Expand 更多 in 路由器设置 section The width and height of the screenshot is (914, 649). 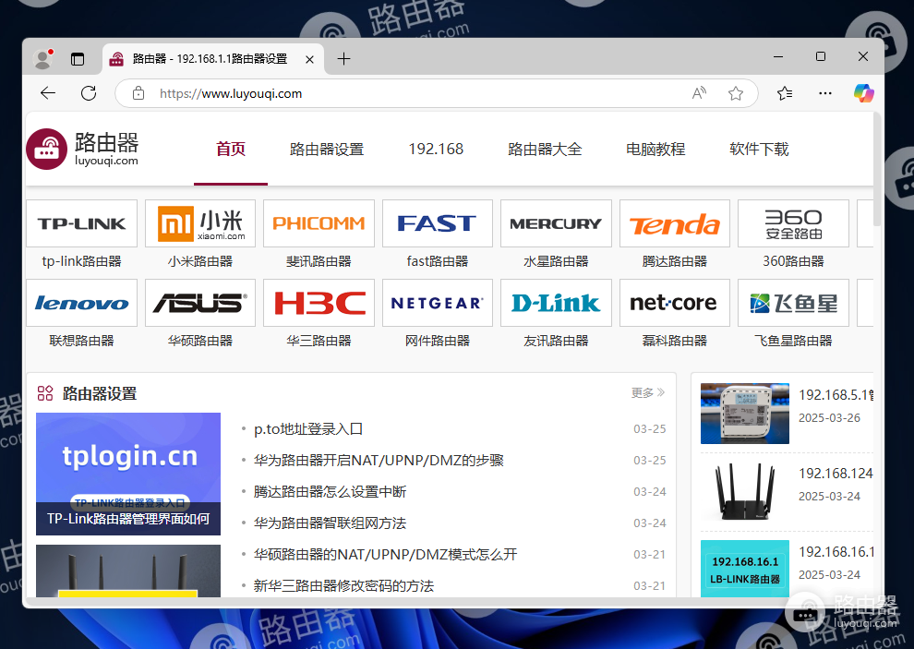tap(647, 393)
